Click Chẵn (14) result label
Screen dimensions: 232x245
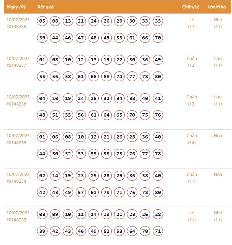tap(192, 139)
